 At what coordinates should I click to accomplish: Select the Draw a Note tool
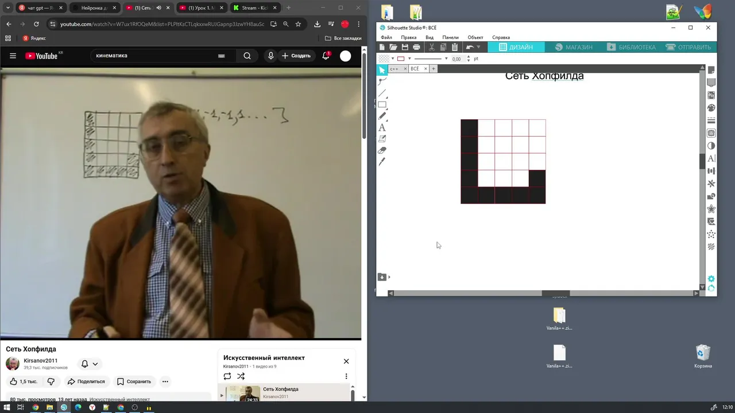(x=382, y=139)
